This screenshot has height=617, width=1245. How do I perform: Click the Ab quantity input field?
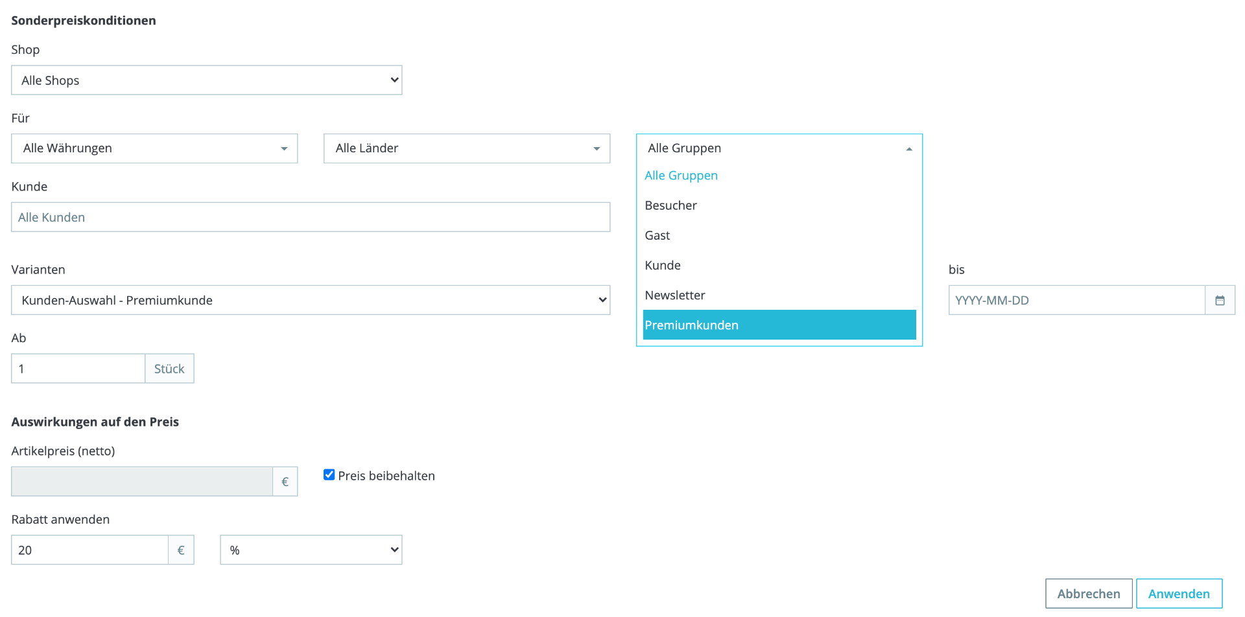point(78,369)
